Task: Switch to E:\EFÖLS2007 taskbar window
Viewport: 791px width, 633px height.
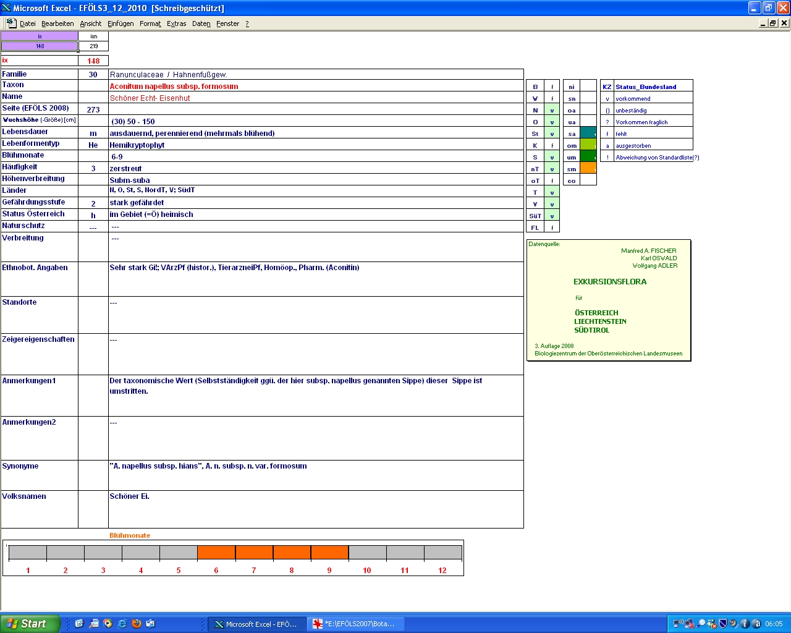Action: point(355,624)
